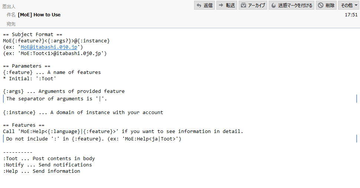Click the ":Toot ... Post contents" line

click(x=49, y=159)
